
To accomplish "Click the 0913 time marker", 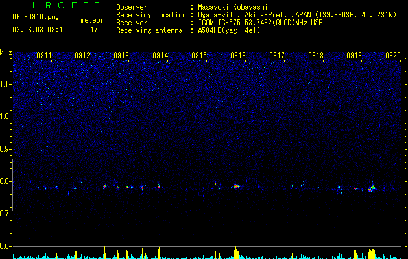I will [121, 56].
